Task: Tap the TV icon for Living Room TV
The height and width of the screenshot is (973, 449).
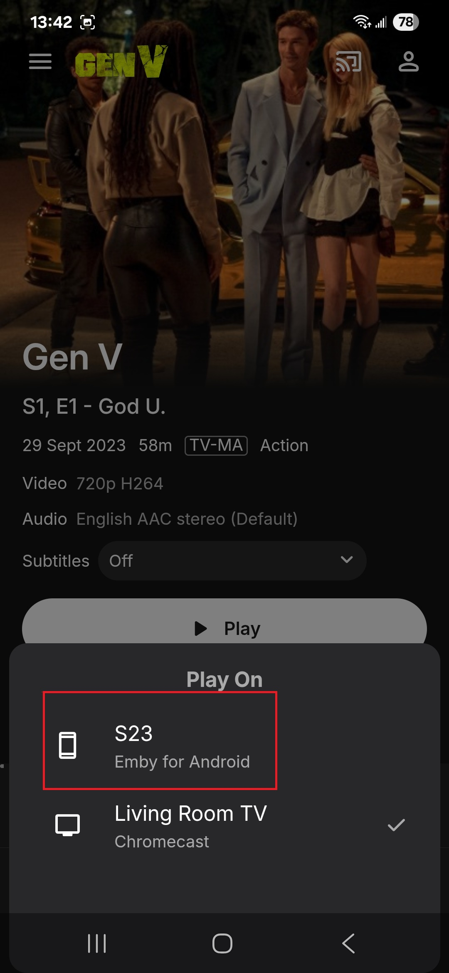Action: click(x=67, y=825)
